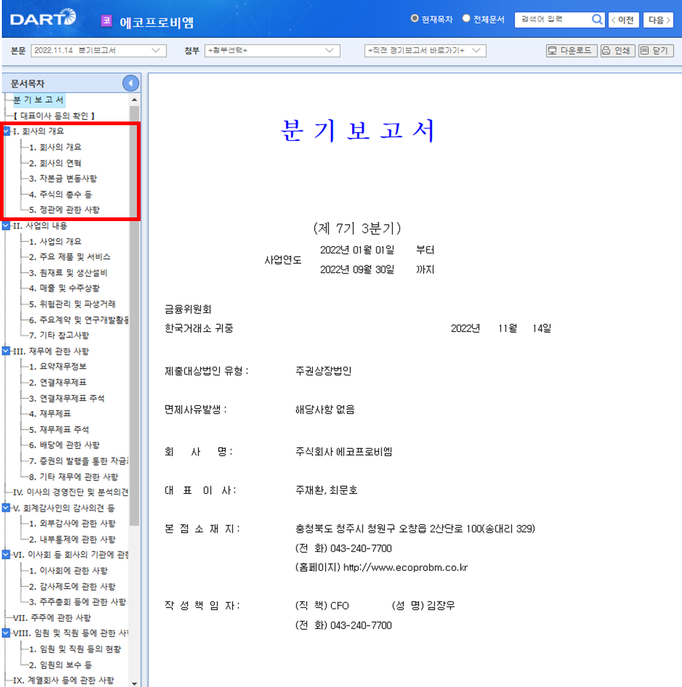682x687 pixels.
Task: Open 6. 주요계약 및 연구개발활동 item
Action: coord(78,320)
